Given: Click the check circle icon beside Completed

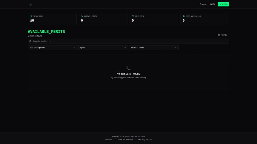Looking at the screenshot, I should click(133, 16).
